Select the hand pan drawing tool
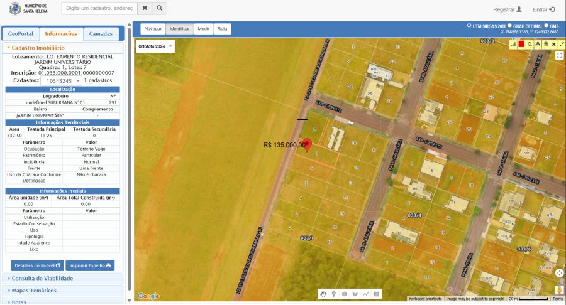The width and height of the screenshot is (566, 305). click(x=323, y=294)
